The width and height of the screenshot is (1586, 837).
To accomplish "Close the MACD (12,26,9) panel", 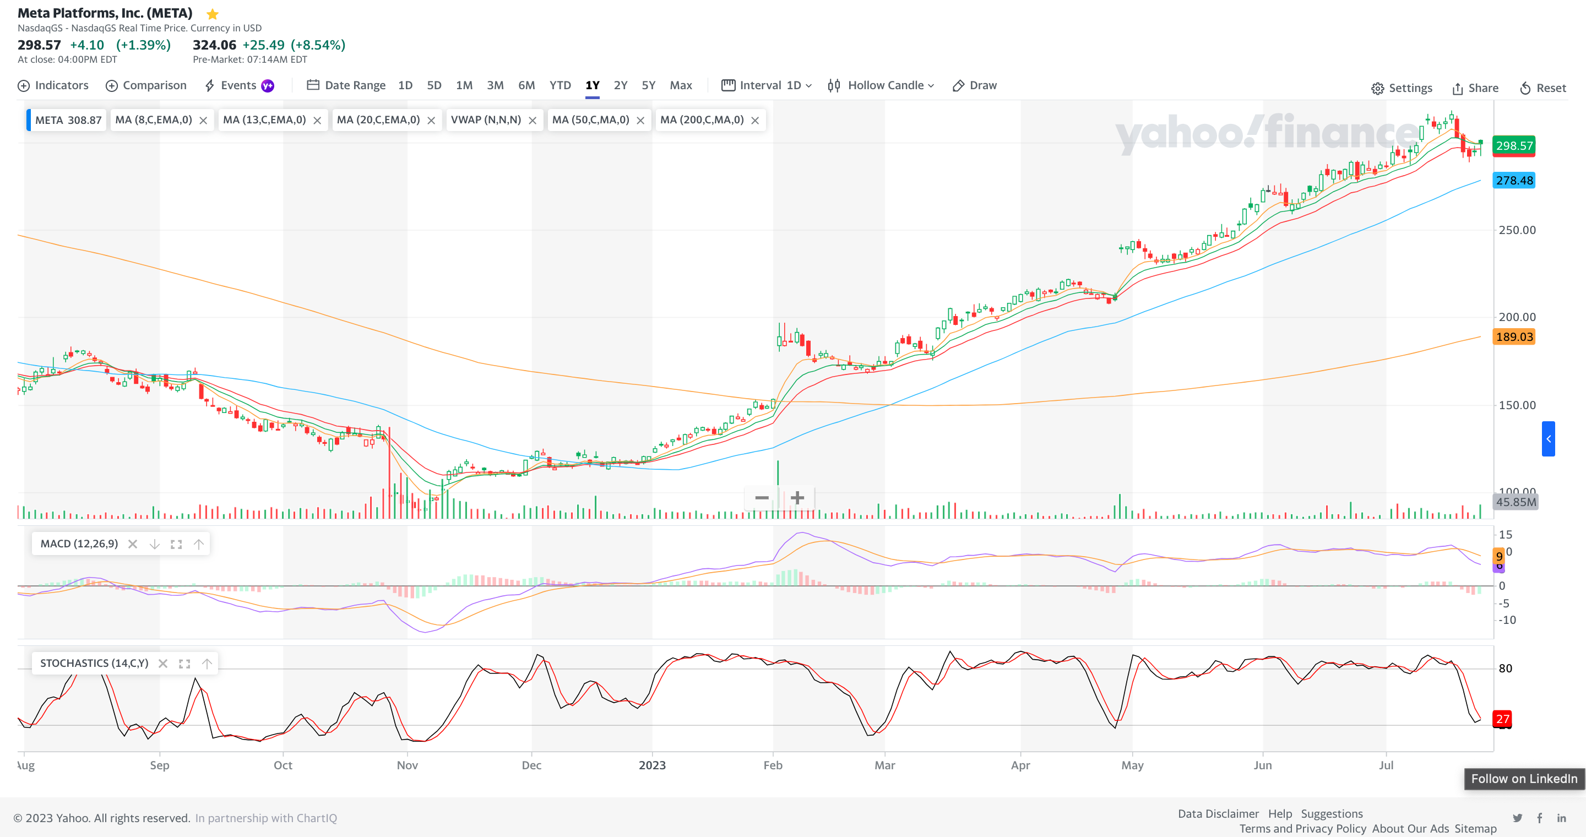I will [132, 544].
